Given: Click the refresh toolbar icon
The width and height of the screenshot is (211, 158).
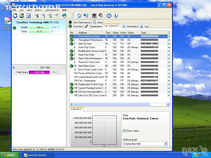Looking at the screenshot, I should tap(15, 16).
